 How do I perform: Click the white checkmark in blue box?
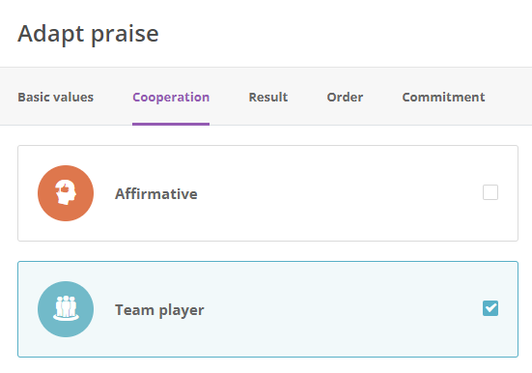click(x=490, y=308)
